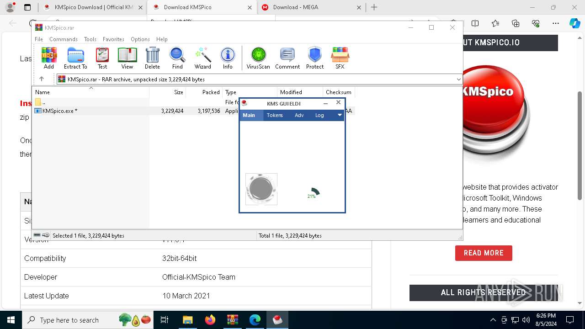The image size is (585, 329).
Task: Sort files by Size column header
Action: pyautogui.click(x=167, y=92)
